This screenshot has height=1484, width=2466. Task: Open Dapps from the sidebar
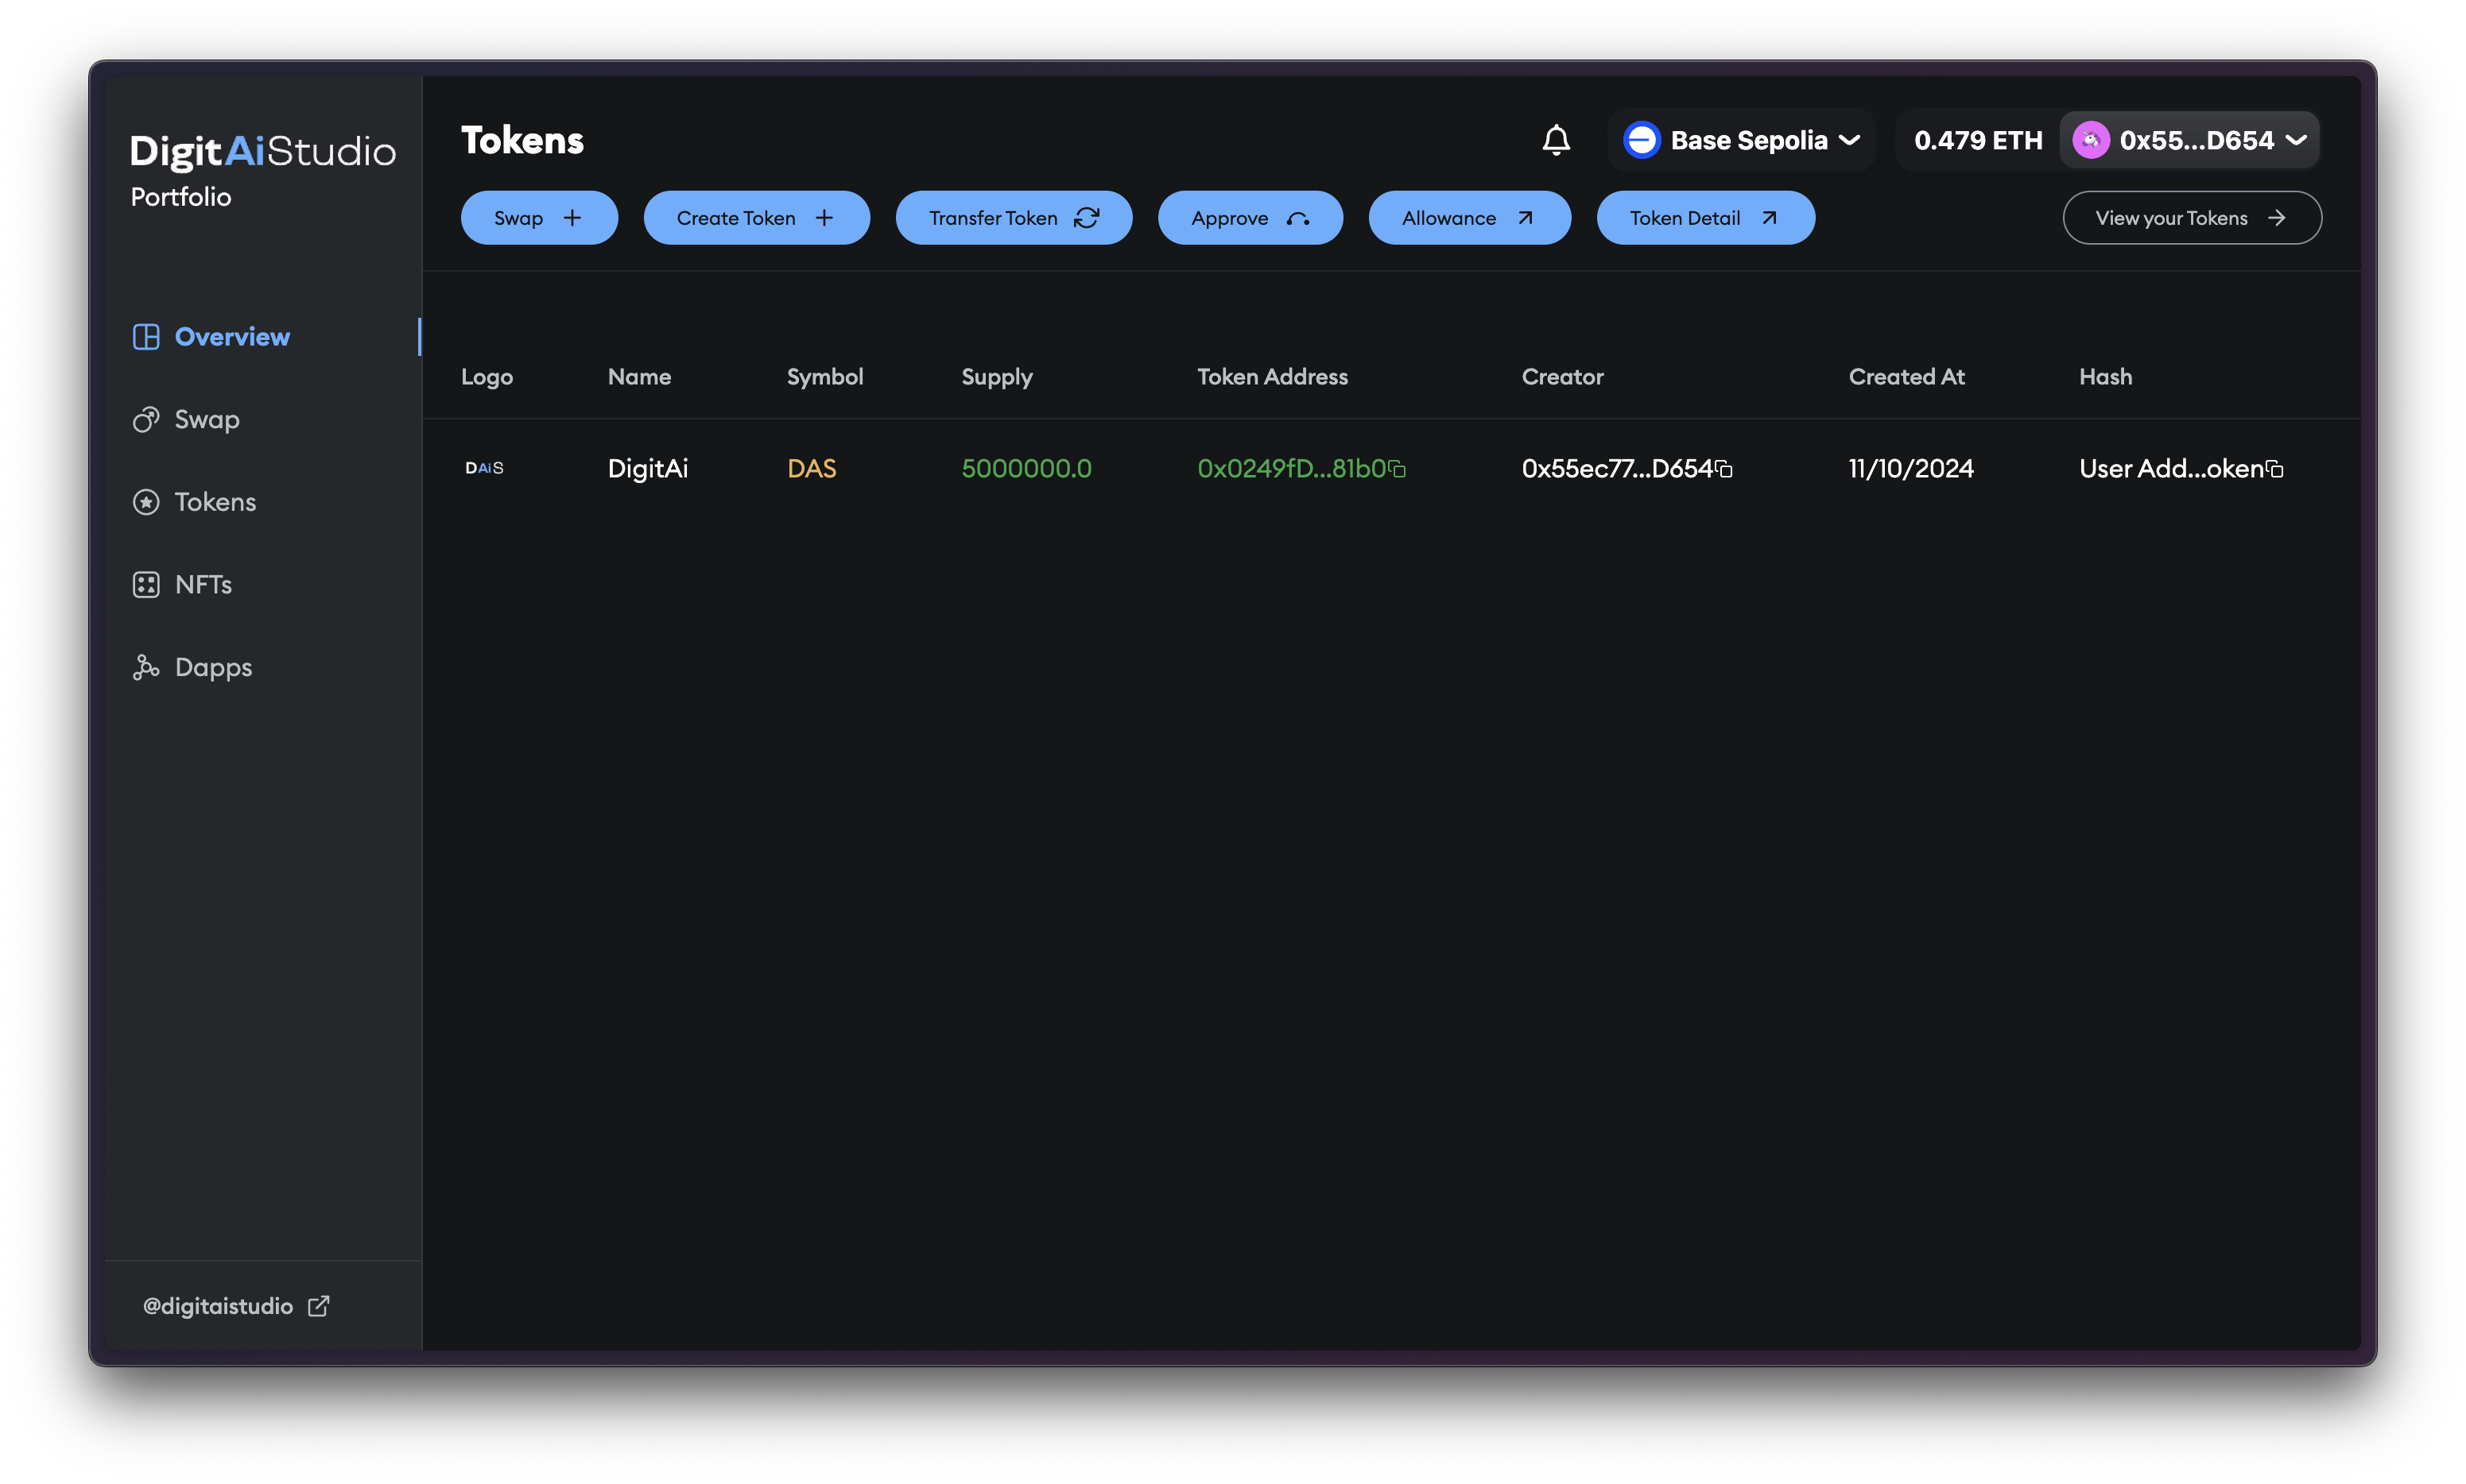point(212,667)
